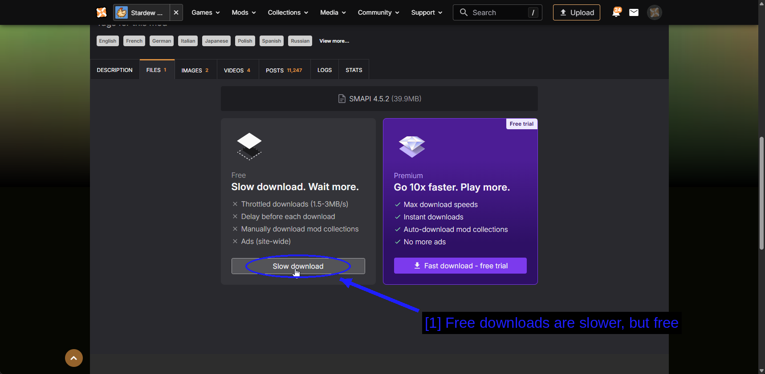Open the notifications bell
This screenshot has height=374, width=765.
pyautogui.click(x=616, y=12)
